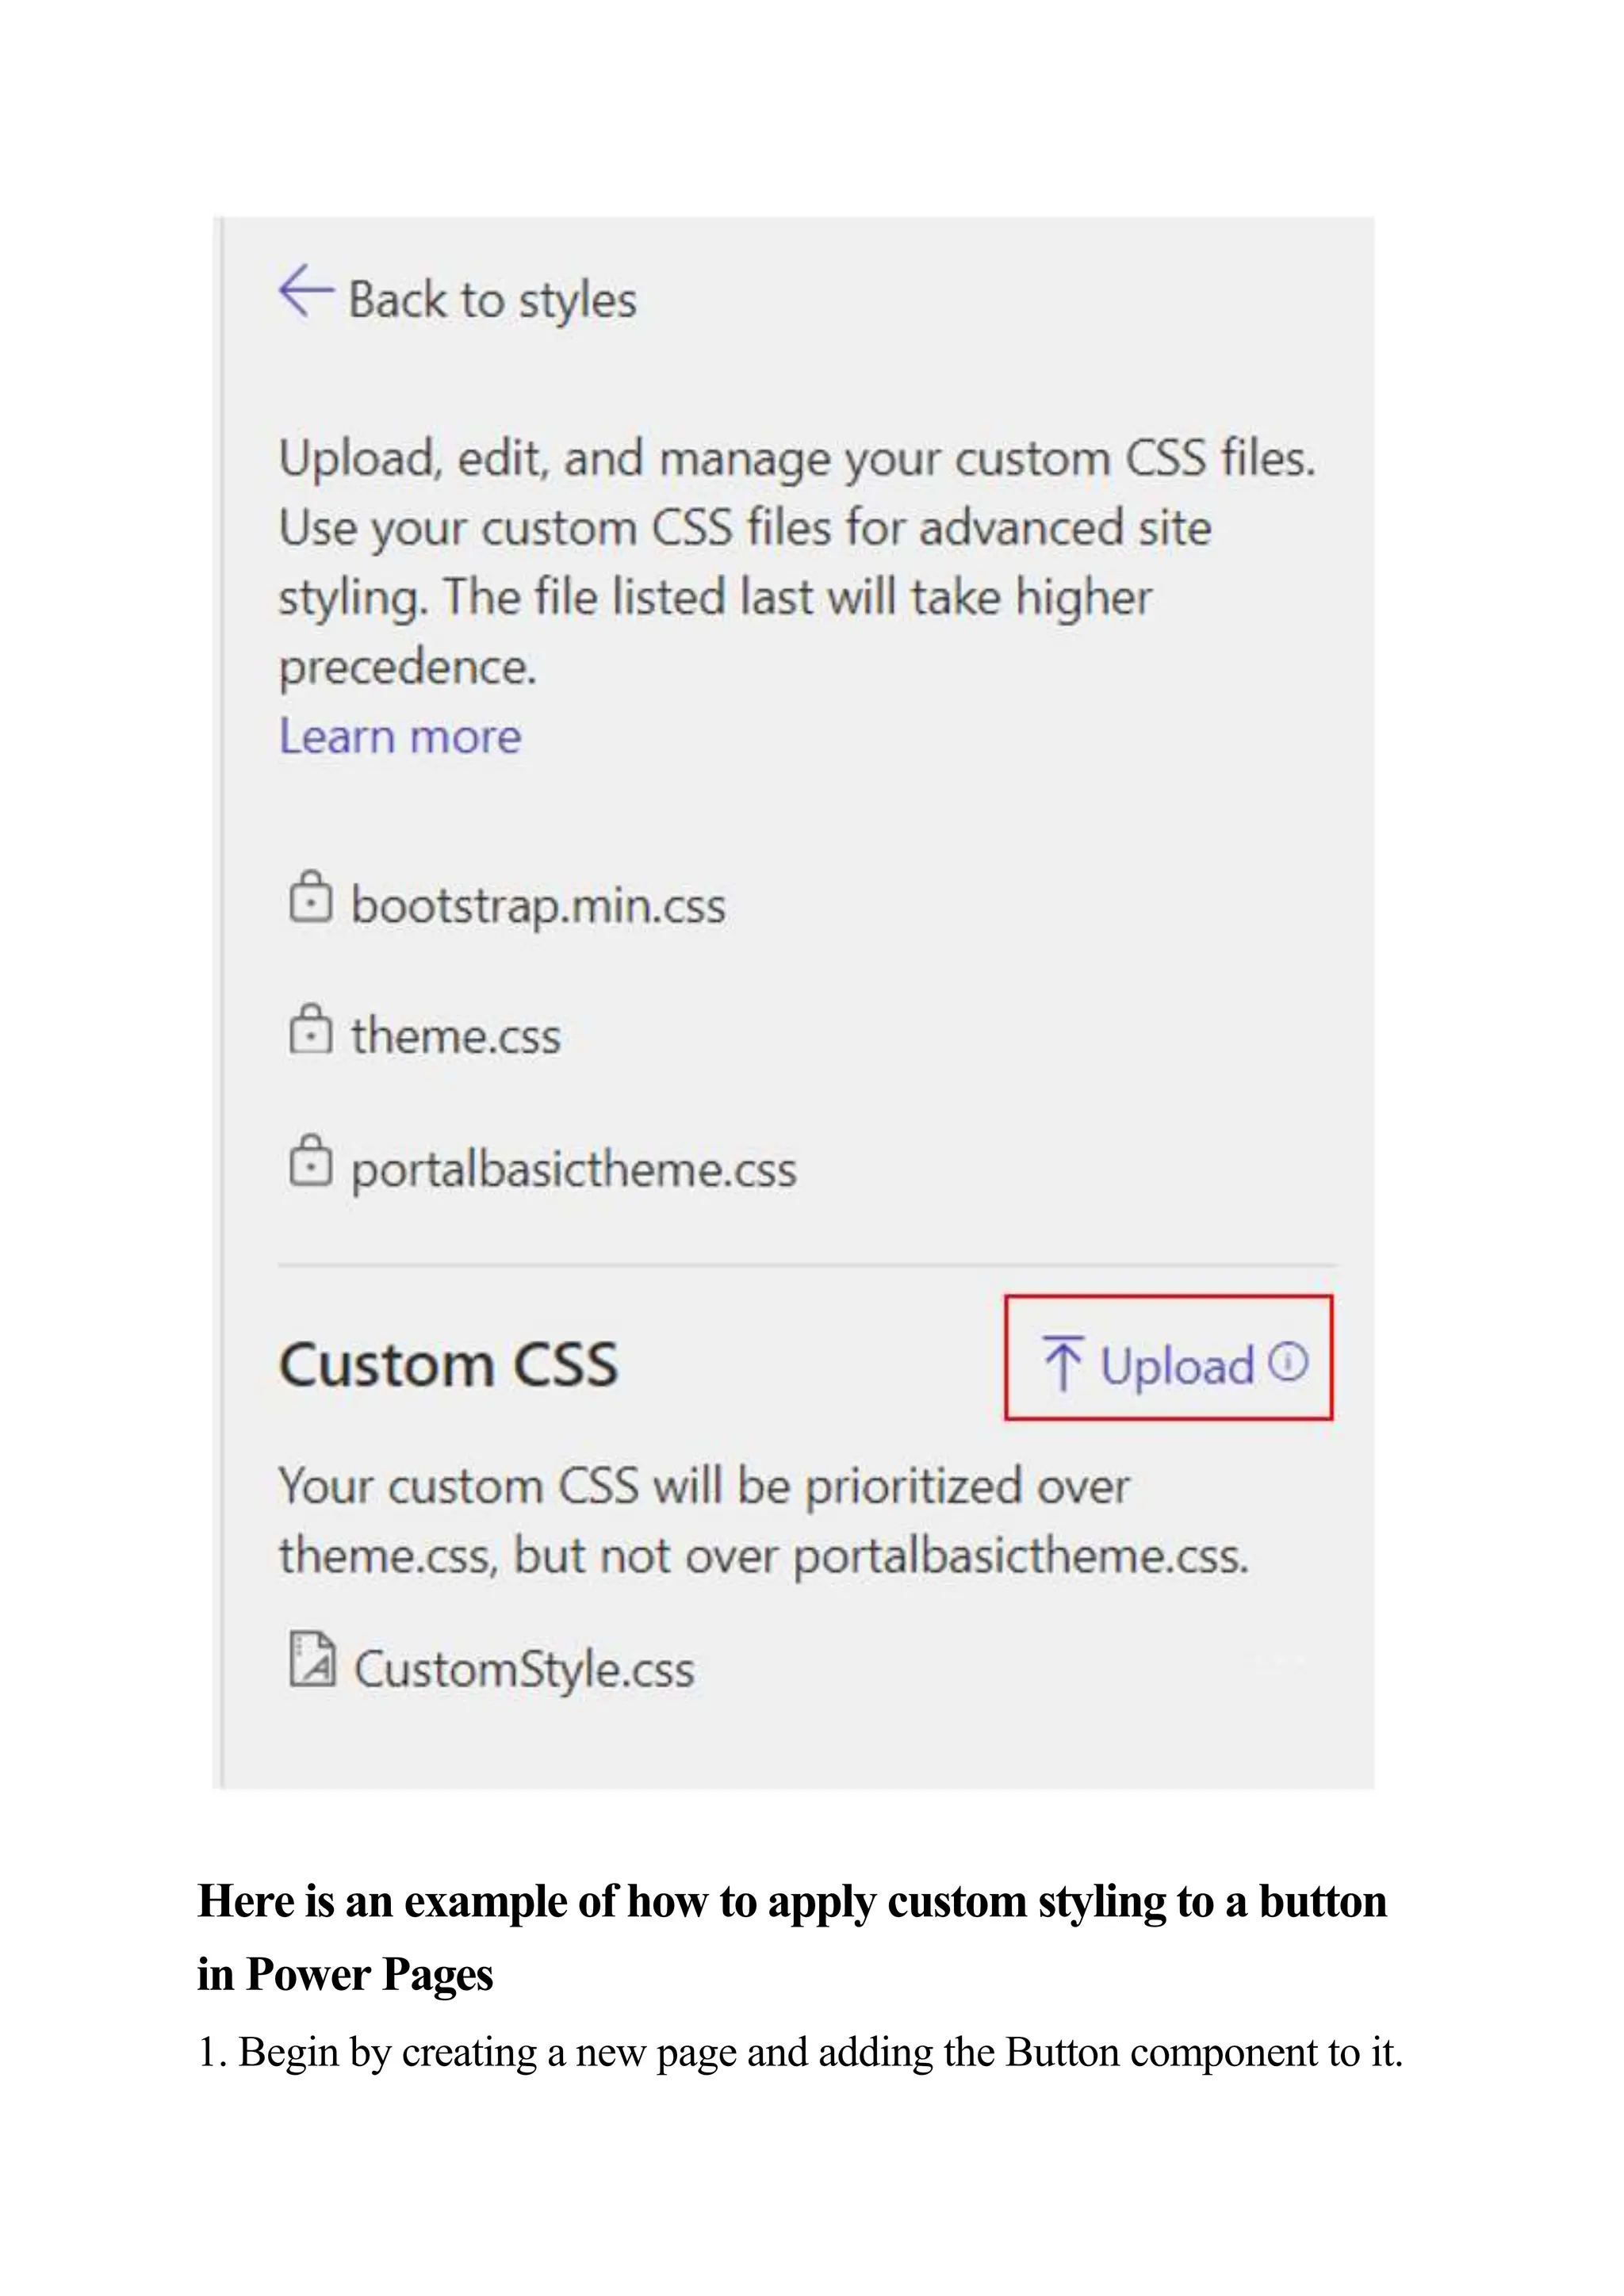Image resolution: width=1624 pixels, height=2296 pixels.
Task: Click the custom CSS prioritization note text
Action: (x=764, y=1520)
